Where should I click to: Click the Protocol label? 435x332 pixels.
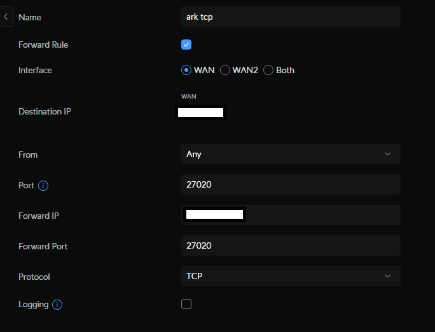pos(34,277)
